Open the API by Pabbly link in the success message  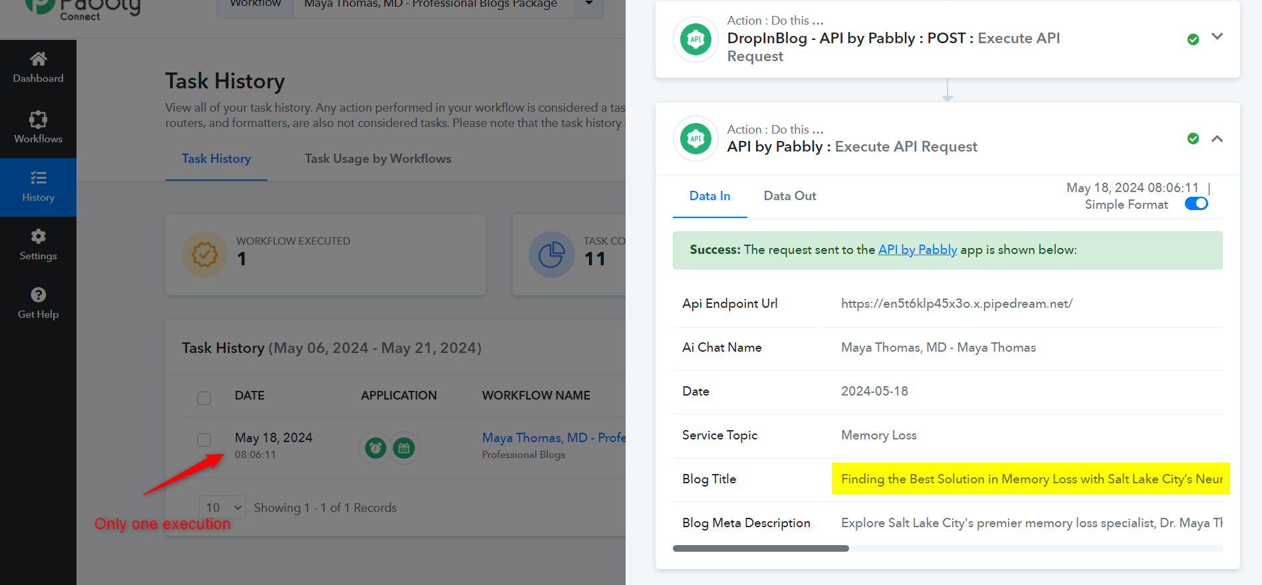point(918,250)
